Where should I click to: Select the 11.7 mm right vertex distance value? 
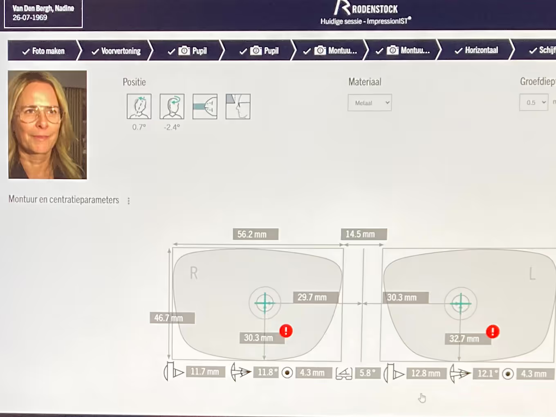[x=206, y=372]
